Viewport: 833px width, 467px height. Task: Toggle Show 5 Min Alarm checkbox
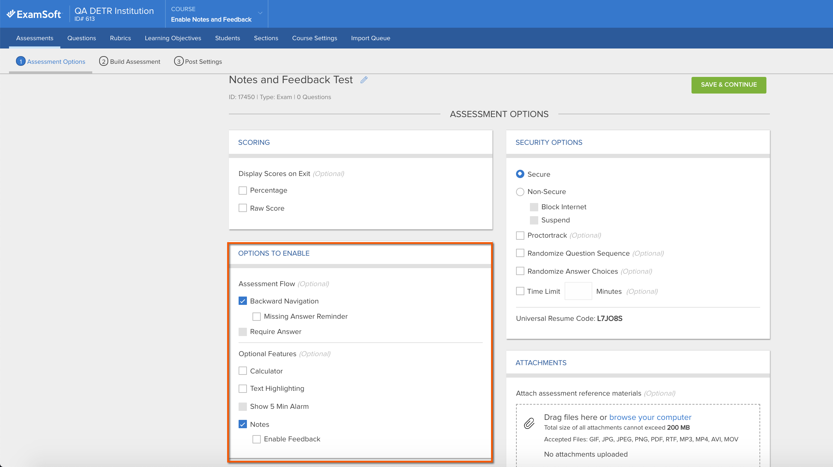243,407
